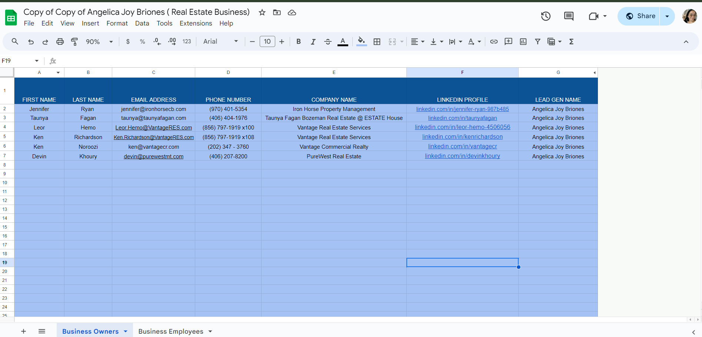Toggle bold formatting

(x=299, y=41)
